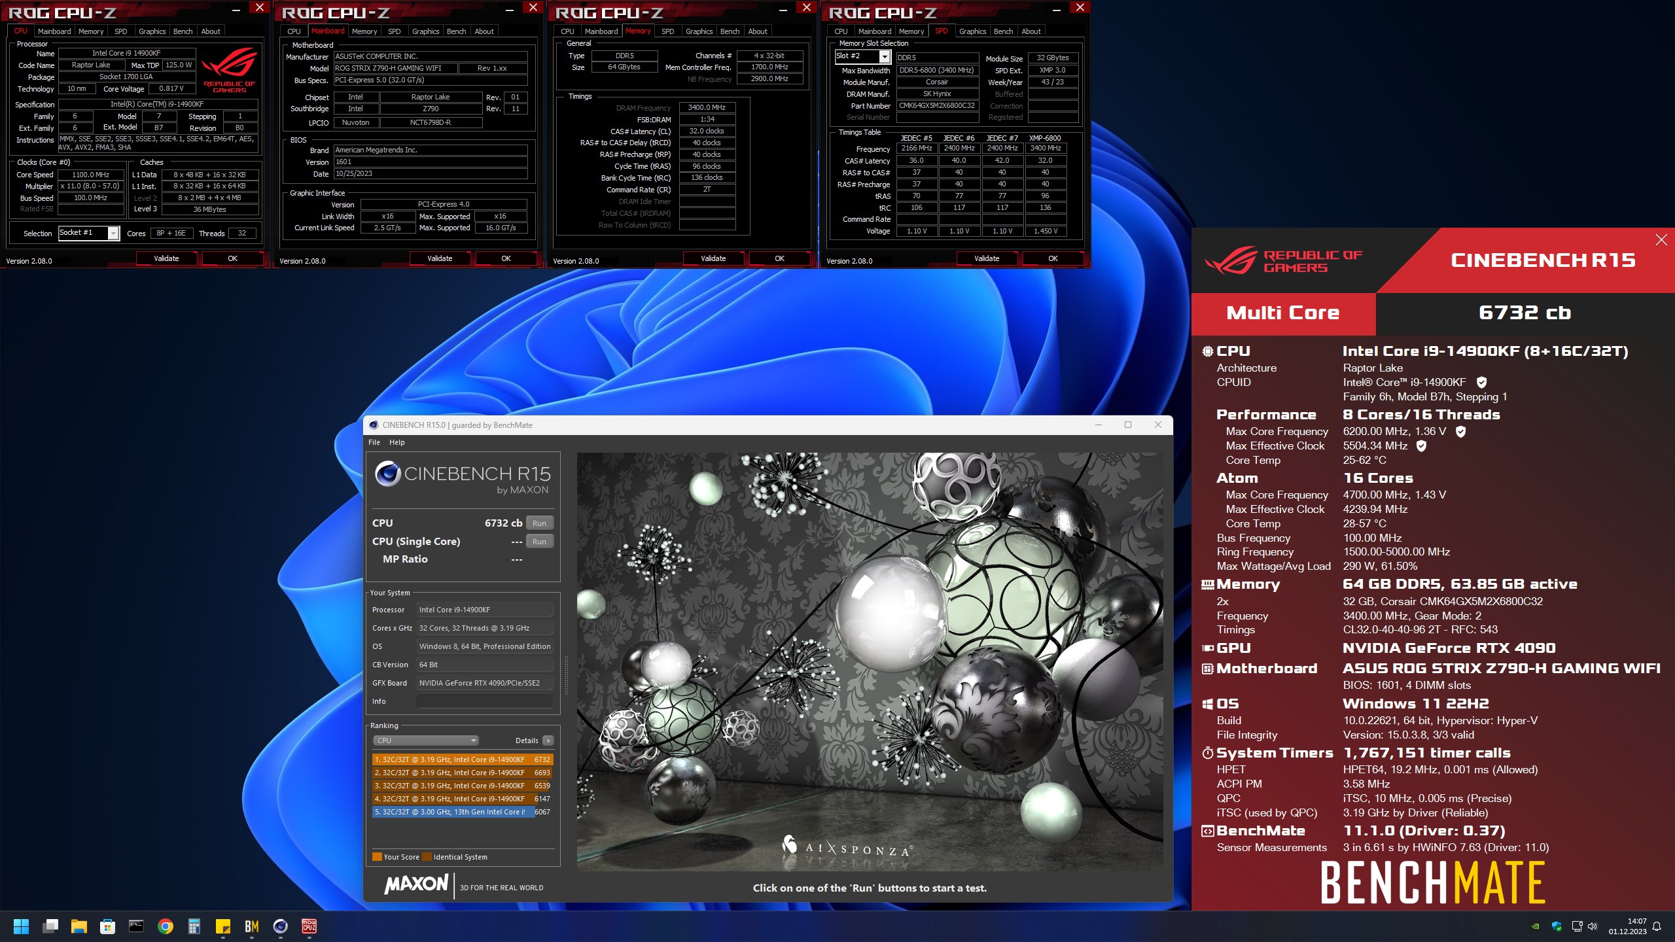Click the Cinebench R15 logo in the left panel
This screenshot has width=1675, height=942.
point(463,478)
